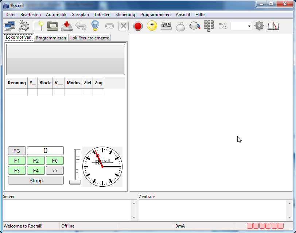Screen dimensions: 296x233
Task: Click the FG function group button
Action: point(17,151)
